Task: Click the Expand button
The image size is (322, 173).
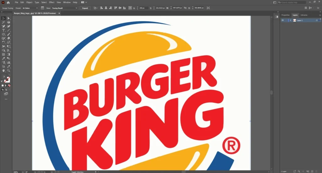Action: [x=85, y=8]
